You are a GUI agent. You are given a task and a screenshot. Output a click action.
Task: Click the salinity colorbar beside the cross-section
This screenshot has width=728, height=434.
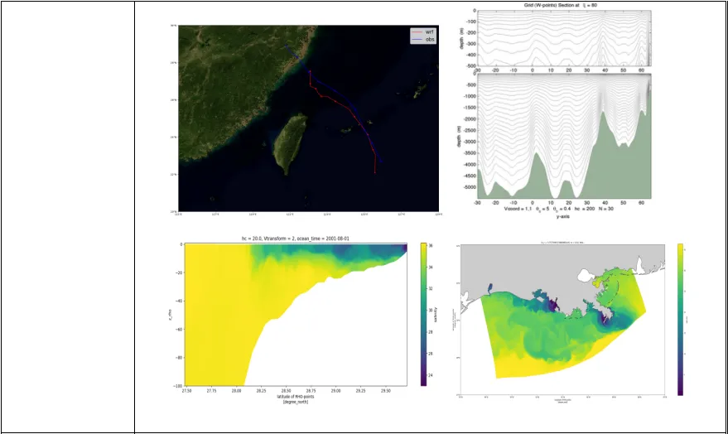[423, 314]
